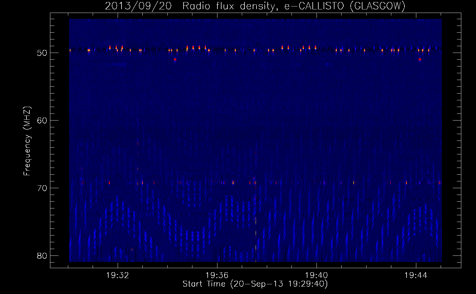The image size is (476, 294).
Task: Click the "Frequency (MHZ)" y-axis label
Action: click(27, 141)
